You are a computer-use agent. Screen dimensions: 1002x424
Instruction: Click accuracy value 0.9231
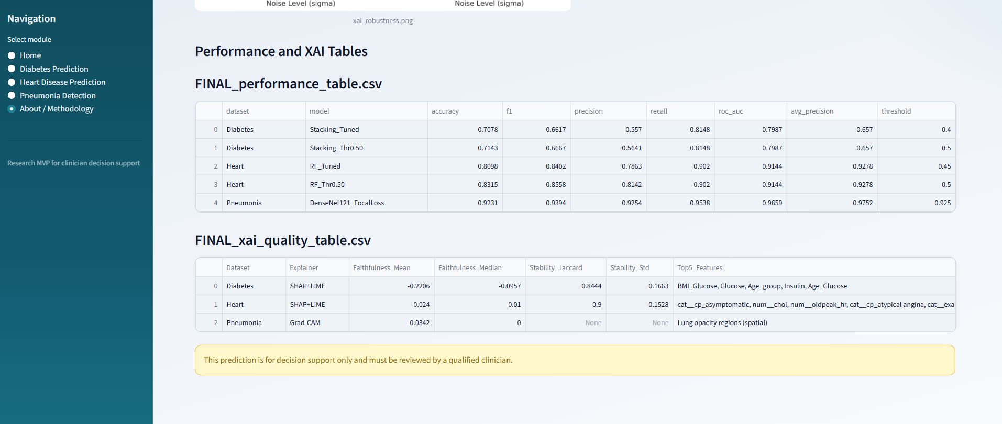(x=465, y=203)
